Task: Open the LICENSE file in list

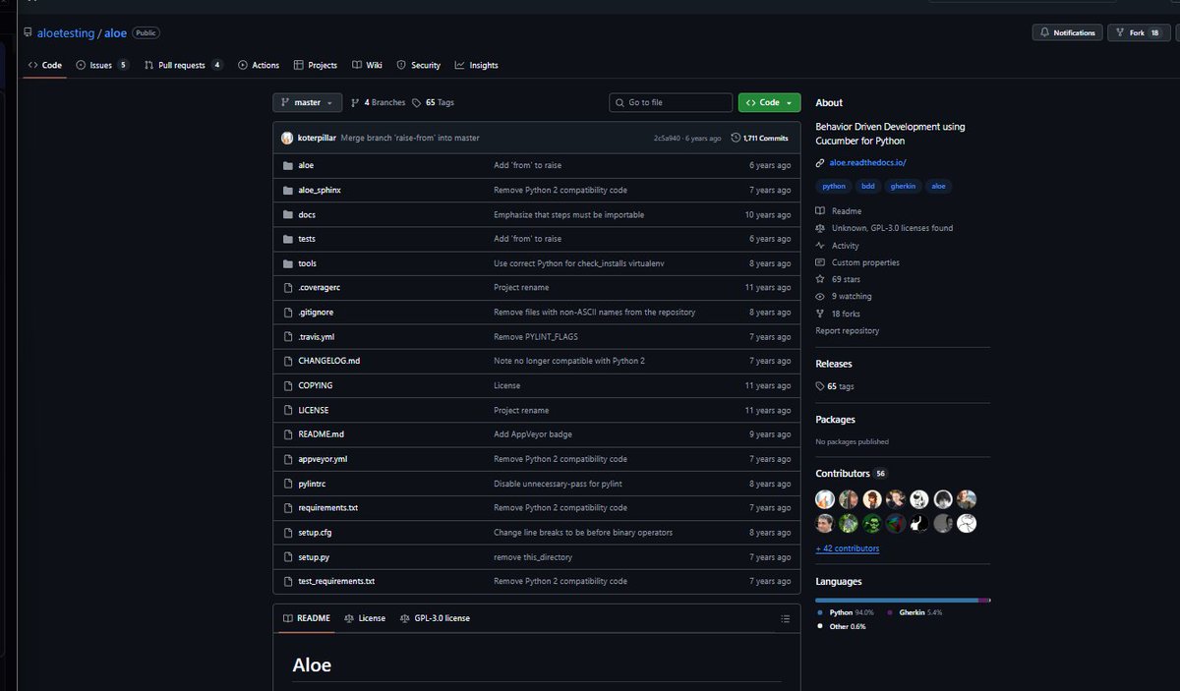Action: coord(313,410)
